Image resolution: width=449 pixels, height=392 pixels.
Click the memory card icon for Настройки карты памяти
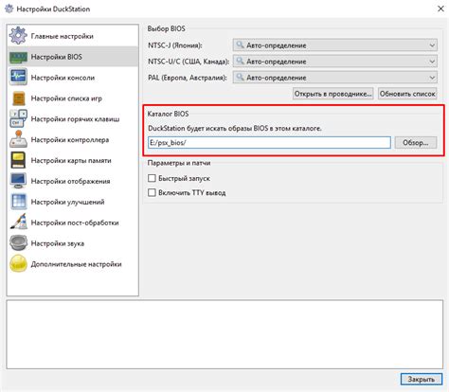[18, 160]
